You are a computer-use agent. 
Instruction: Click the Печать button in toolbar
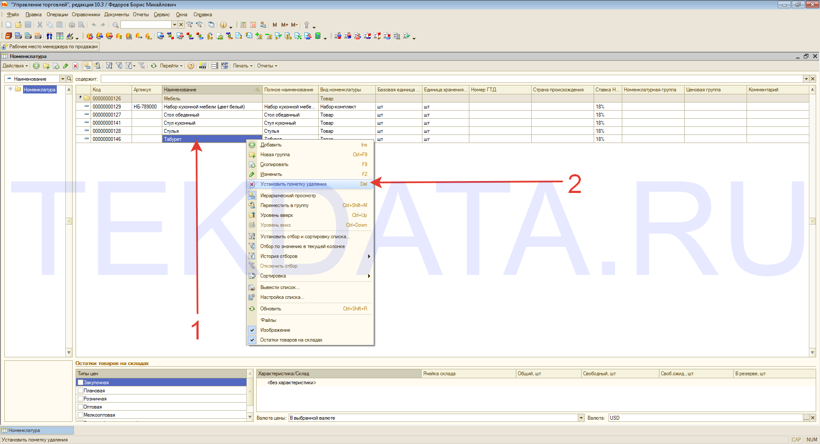(x=242, y=66)
